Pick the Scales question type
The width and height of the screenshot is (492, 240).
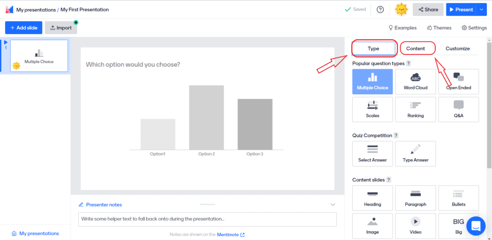coord(372,109)
